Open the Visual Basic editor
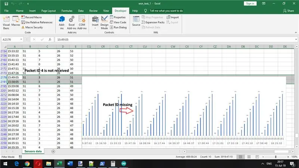Screen dimensions: 299x168 pyautogui.click(x=6, y=23)
